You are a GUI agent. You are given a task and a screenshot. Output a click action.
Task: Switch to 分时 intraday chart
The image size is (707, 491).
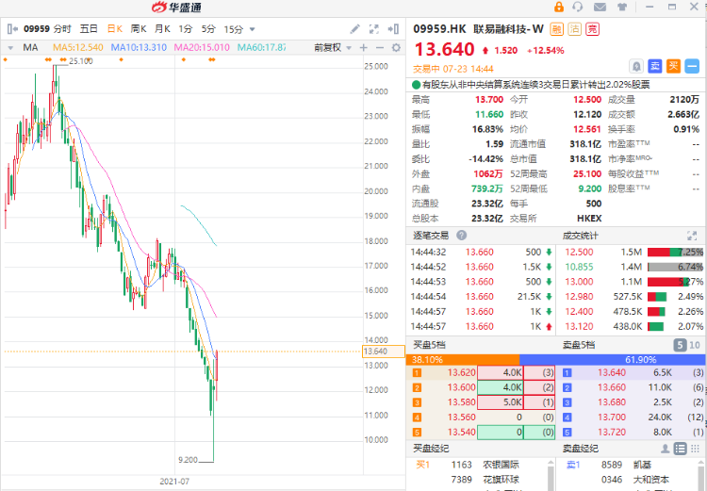point(62,29)
